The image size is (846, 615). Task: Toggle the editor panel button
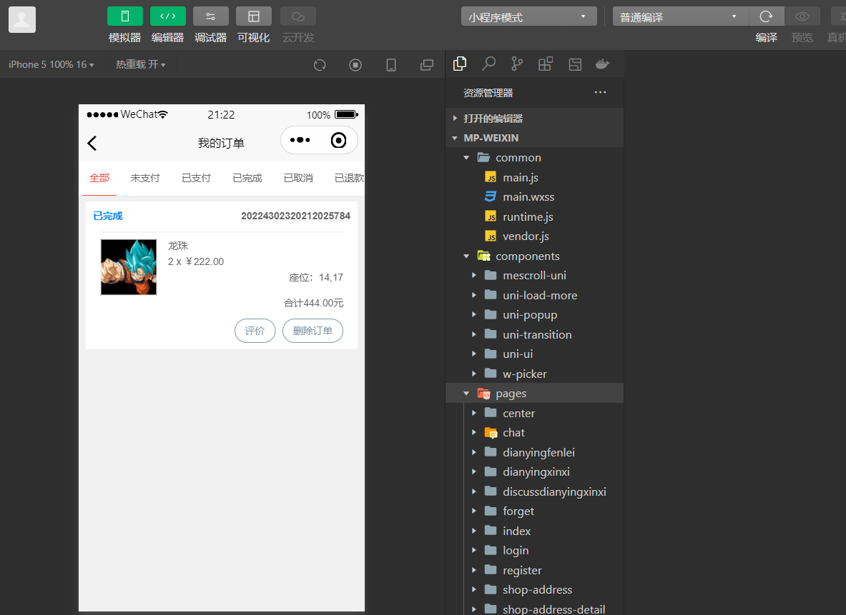[x=168, y=16]
